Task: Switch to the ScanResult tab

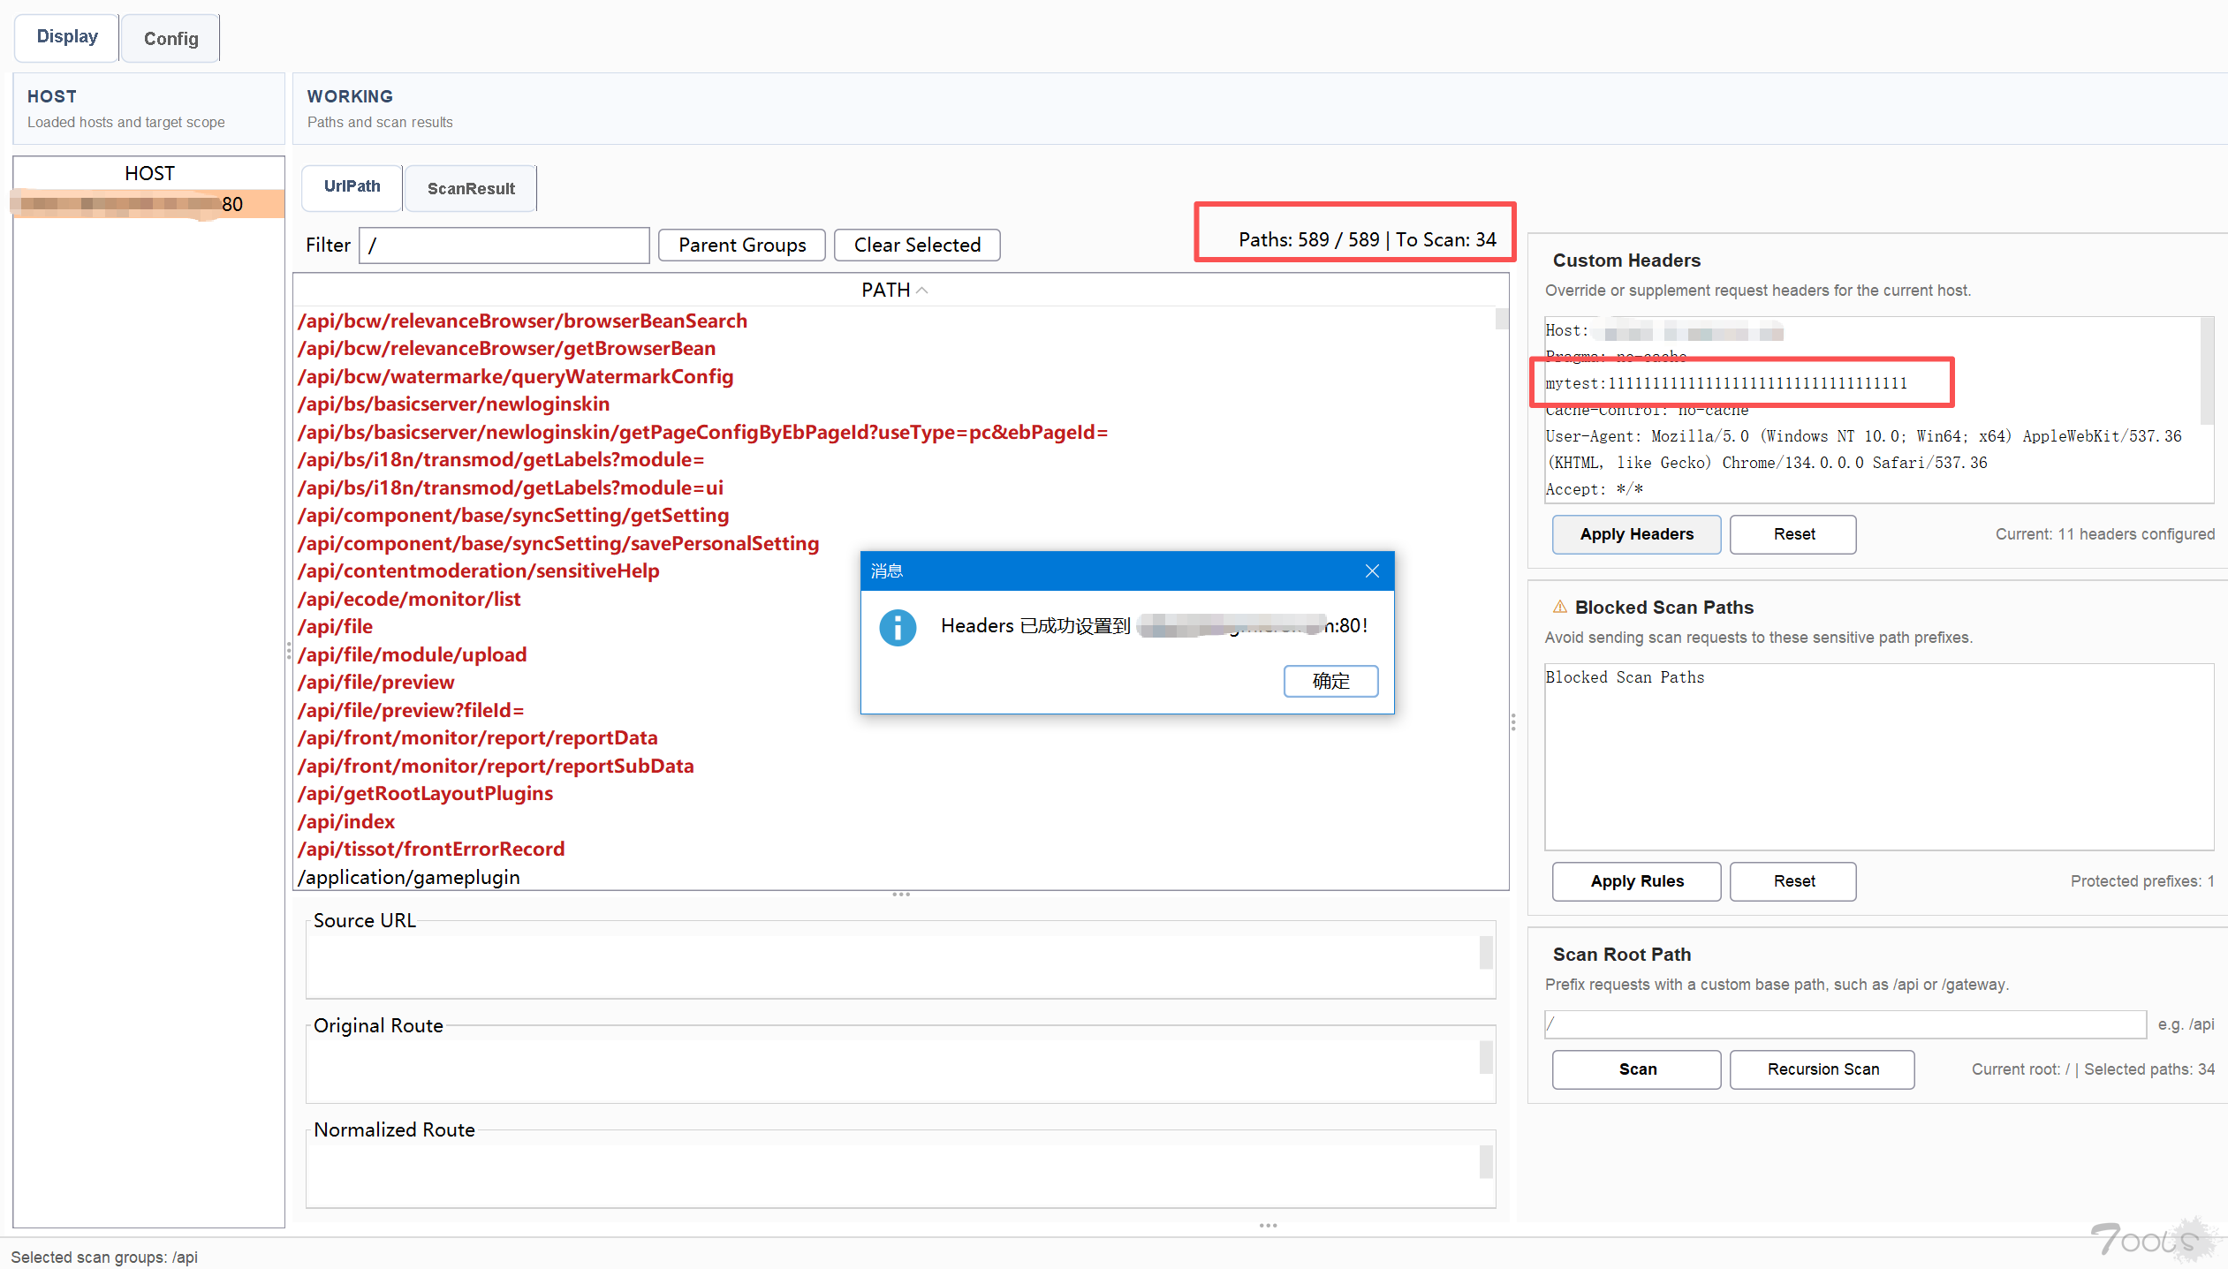Action: coord(471,188)
